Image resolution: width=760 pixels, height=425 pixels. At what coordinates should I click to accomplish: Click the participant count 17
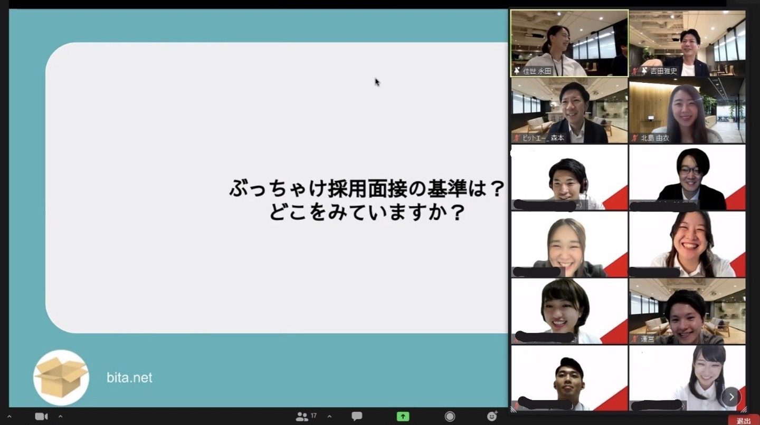[x=313, y=416]
